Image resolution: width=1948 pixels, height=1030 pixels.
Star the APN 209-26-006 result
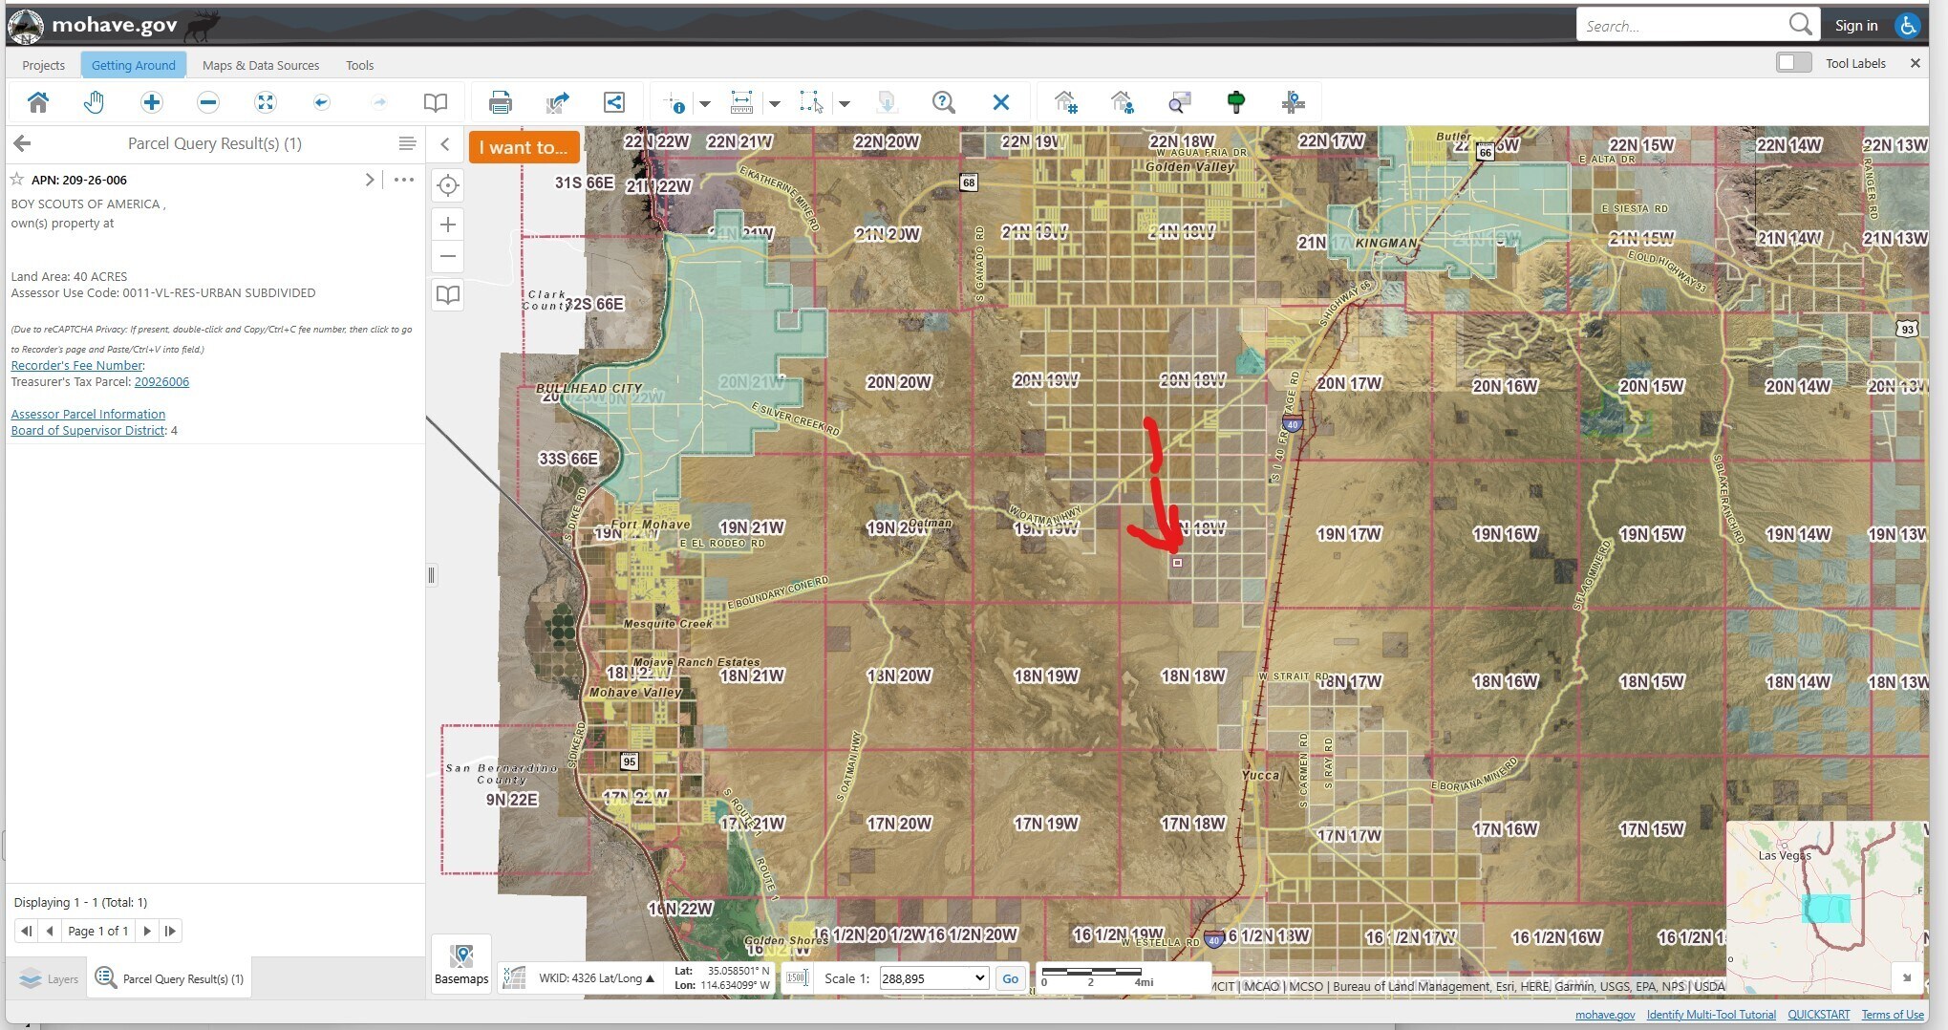pos(17,180)
